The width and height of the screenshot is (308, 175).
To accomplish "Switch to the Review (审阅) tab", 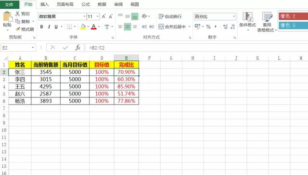I will click(118, 4).
